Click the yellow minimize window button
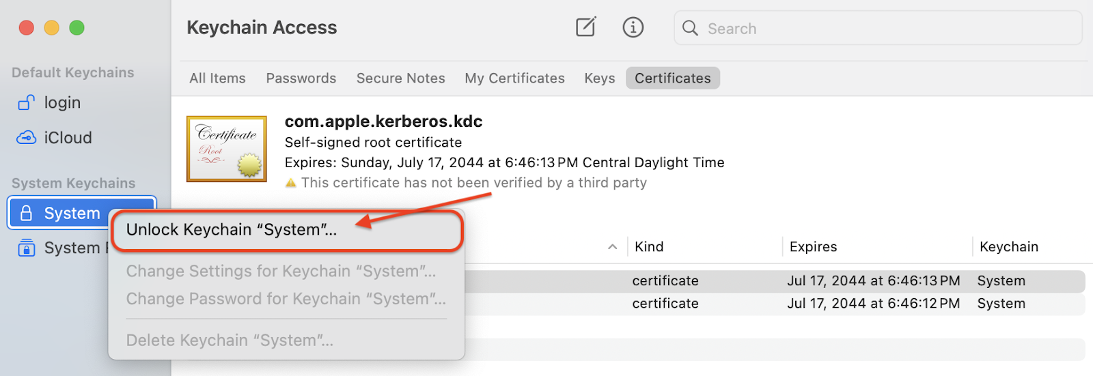This screenshot has height=376, width=1093. point(52,27)
